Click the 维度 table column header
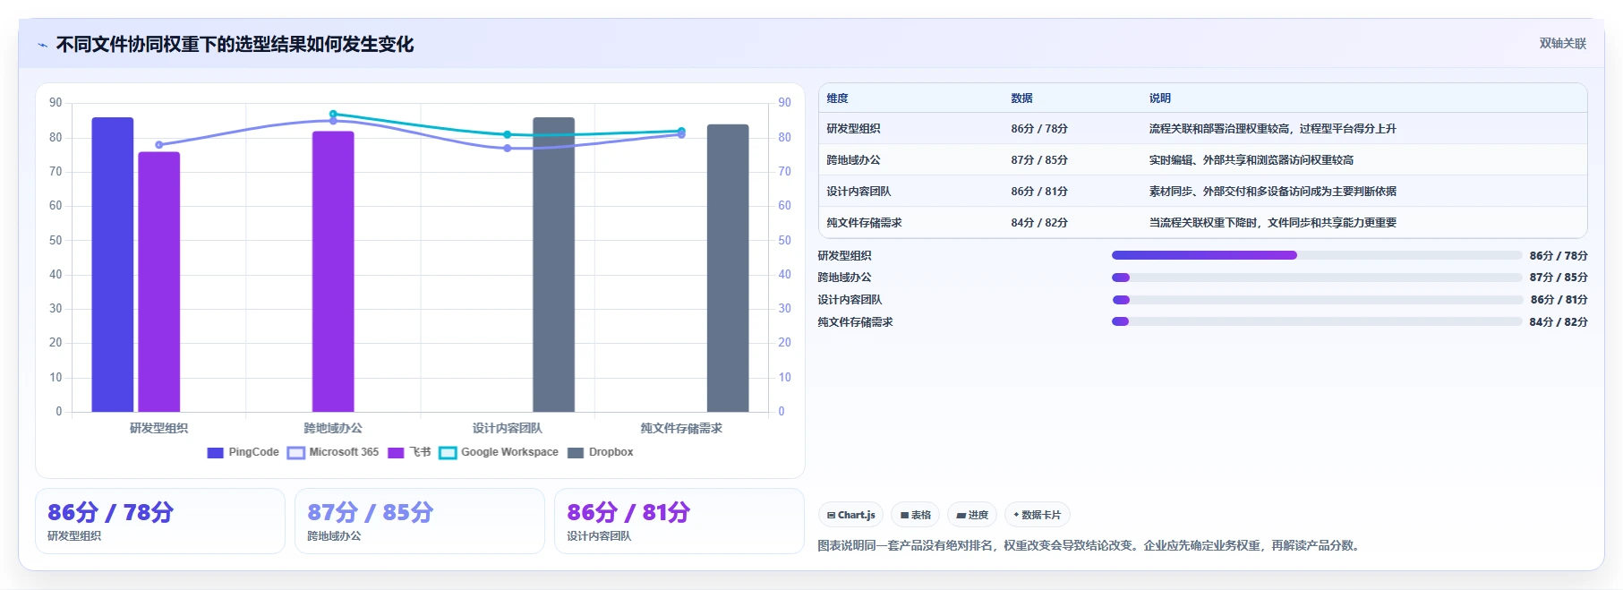Viewport: 1623px width, 590px height. point(837,98)
